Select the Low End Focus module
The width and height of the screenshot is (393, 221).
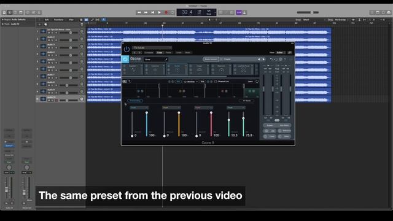point(243,69)
